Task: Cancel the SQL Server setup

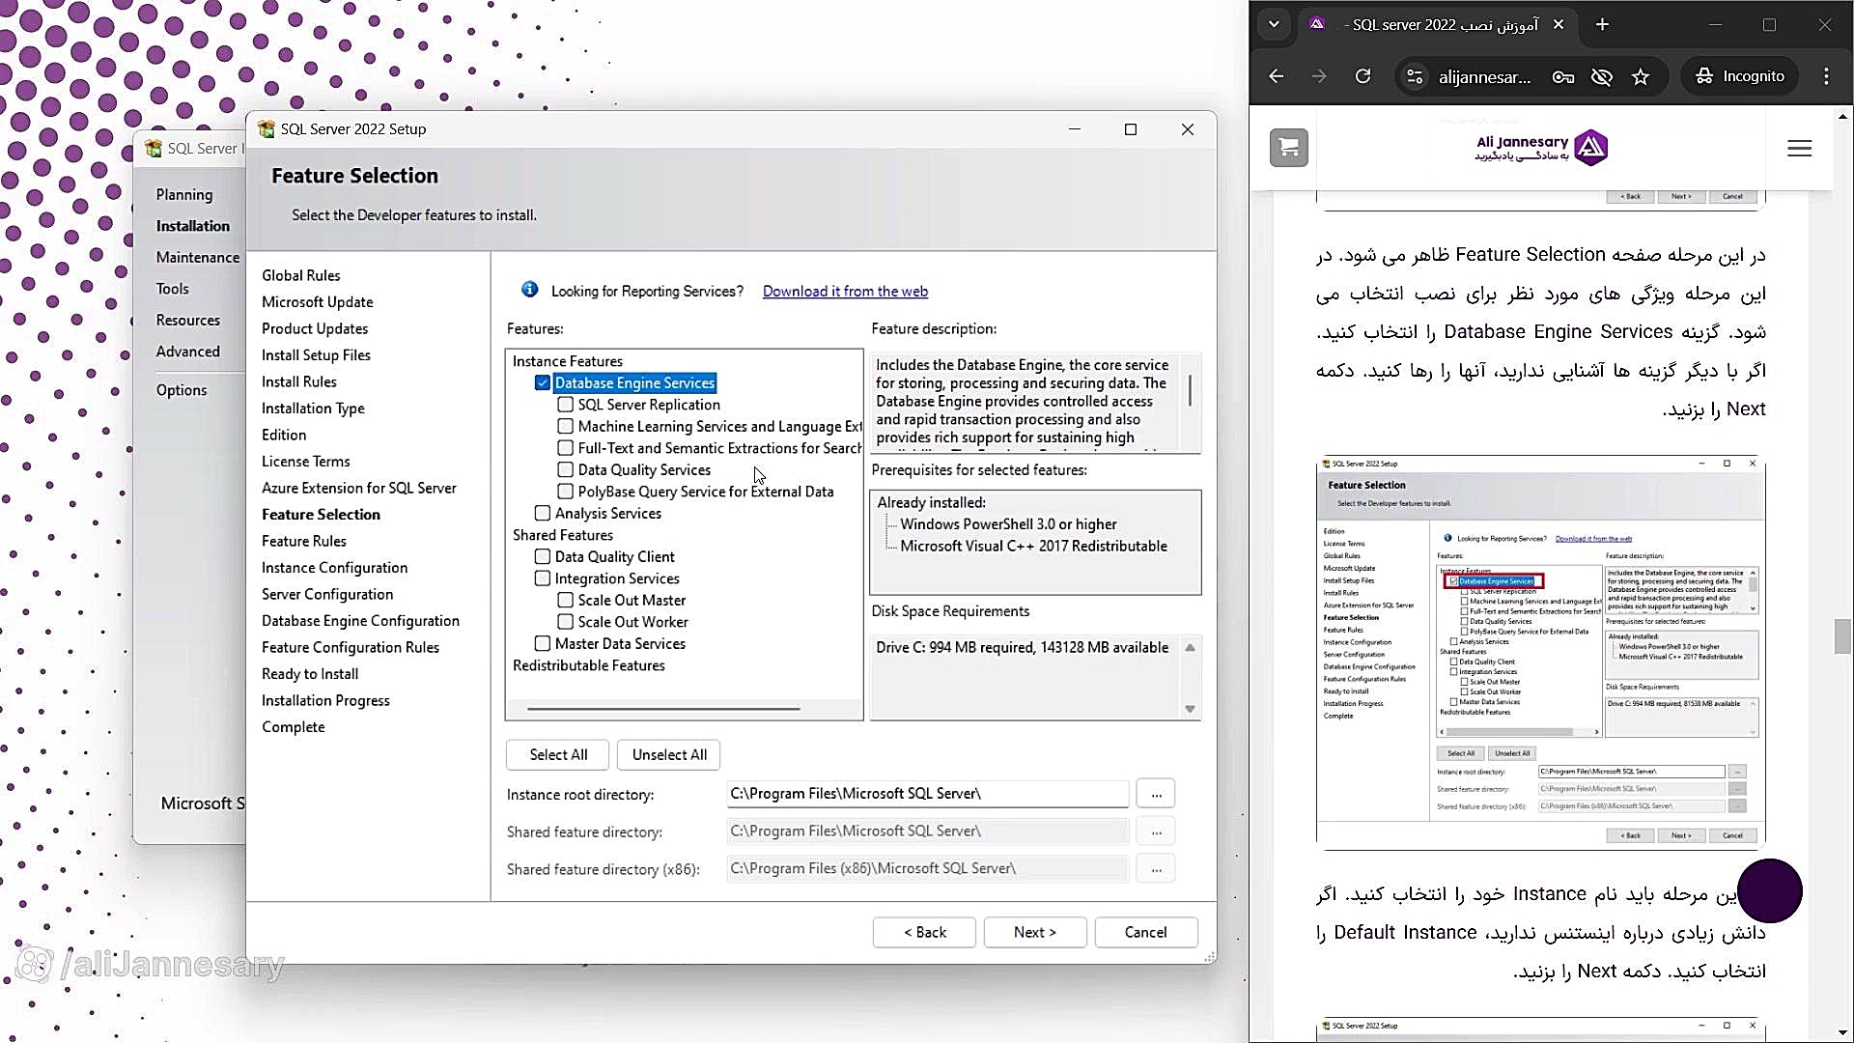Action: [1146, 932]
